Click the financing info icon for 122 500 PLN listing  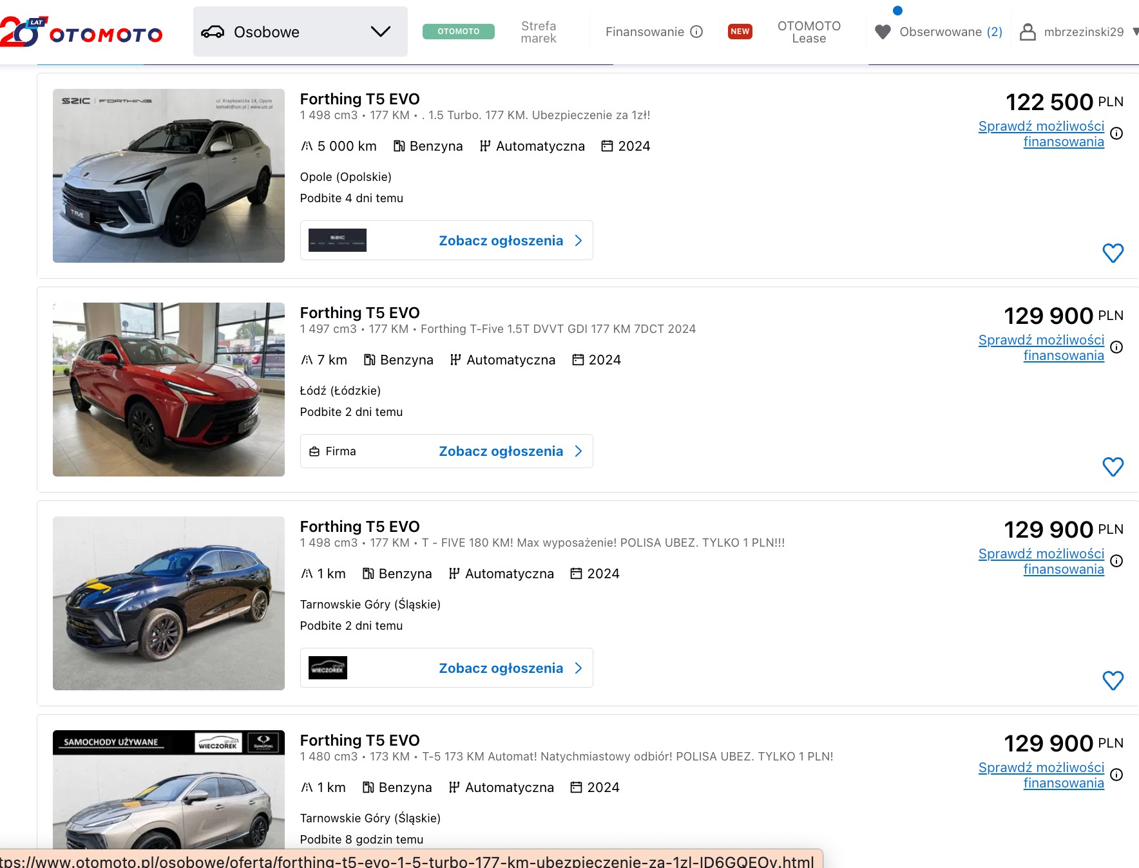pyautogui.click(x=1116, y=133)
